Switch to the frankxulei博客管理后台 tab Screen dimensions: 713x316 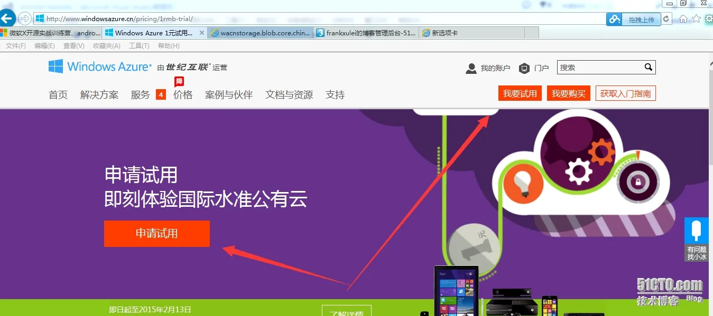366,33
